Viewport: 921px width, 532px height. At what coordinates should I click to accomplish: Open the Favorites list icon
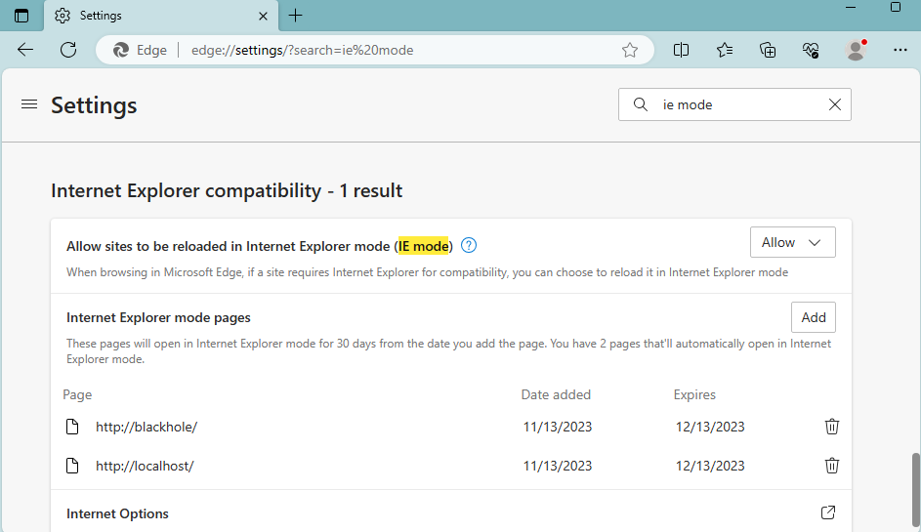click(x=725, y=50)
